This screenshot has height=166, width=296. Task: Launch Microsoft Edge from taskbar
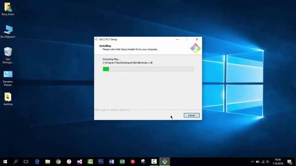37,162
